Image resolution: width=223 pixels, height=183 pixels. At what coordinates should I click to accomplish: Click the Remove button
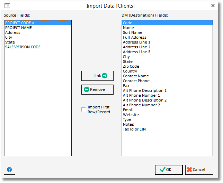tap(97, 89)
